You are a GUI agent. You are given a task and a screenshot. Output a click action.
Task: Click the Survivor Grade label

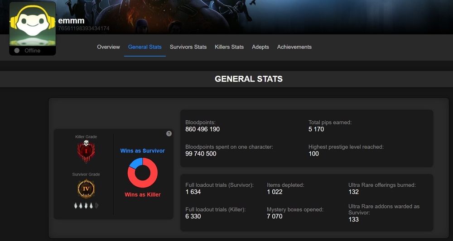tap(86, 174)
